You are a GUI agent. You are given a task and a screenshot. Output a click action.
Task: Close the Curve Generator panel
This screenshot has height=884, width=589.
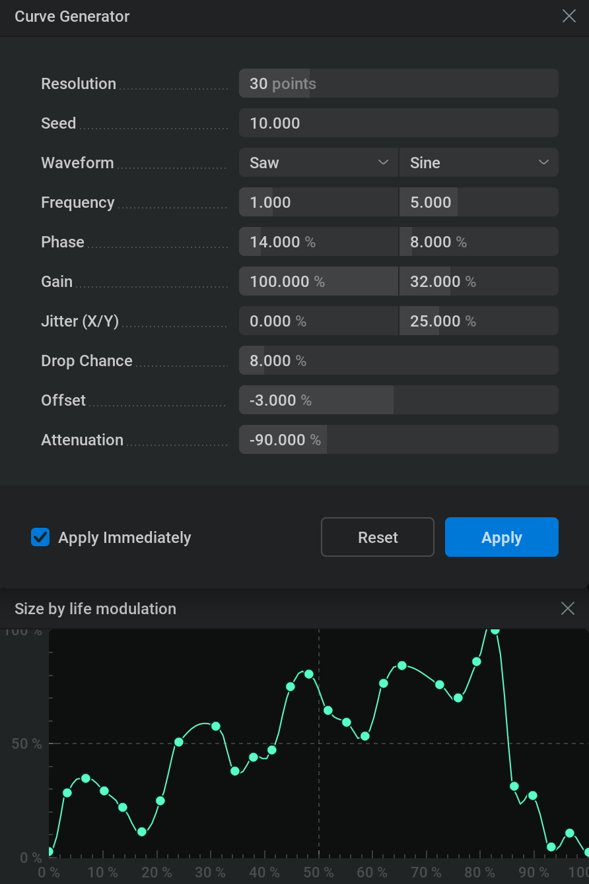tap(569, 16)
